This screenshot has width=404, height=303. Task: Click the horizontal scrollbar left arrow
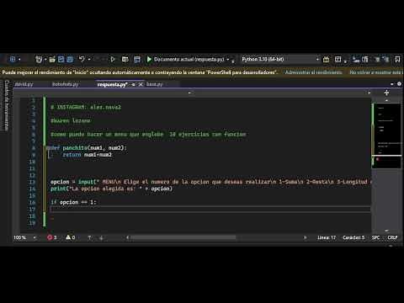127,237
